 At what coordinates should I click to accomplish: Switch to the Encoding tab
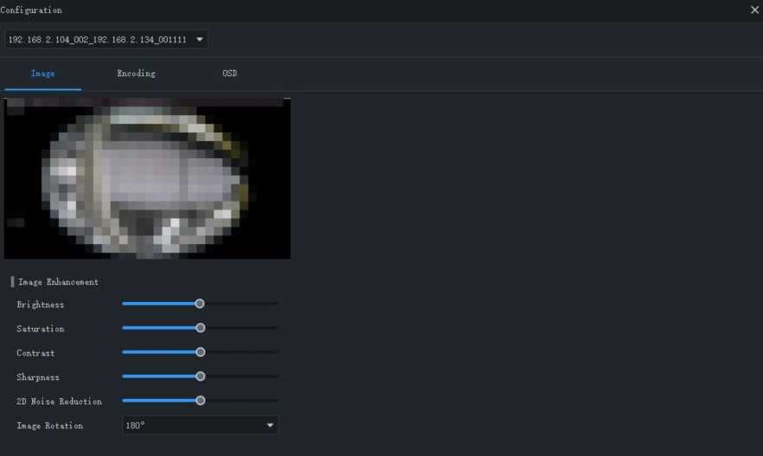tap(136, 74)
